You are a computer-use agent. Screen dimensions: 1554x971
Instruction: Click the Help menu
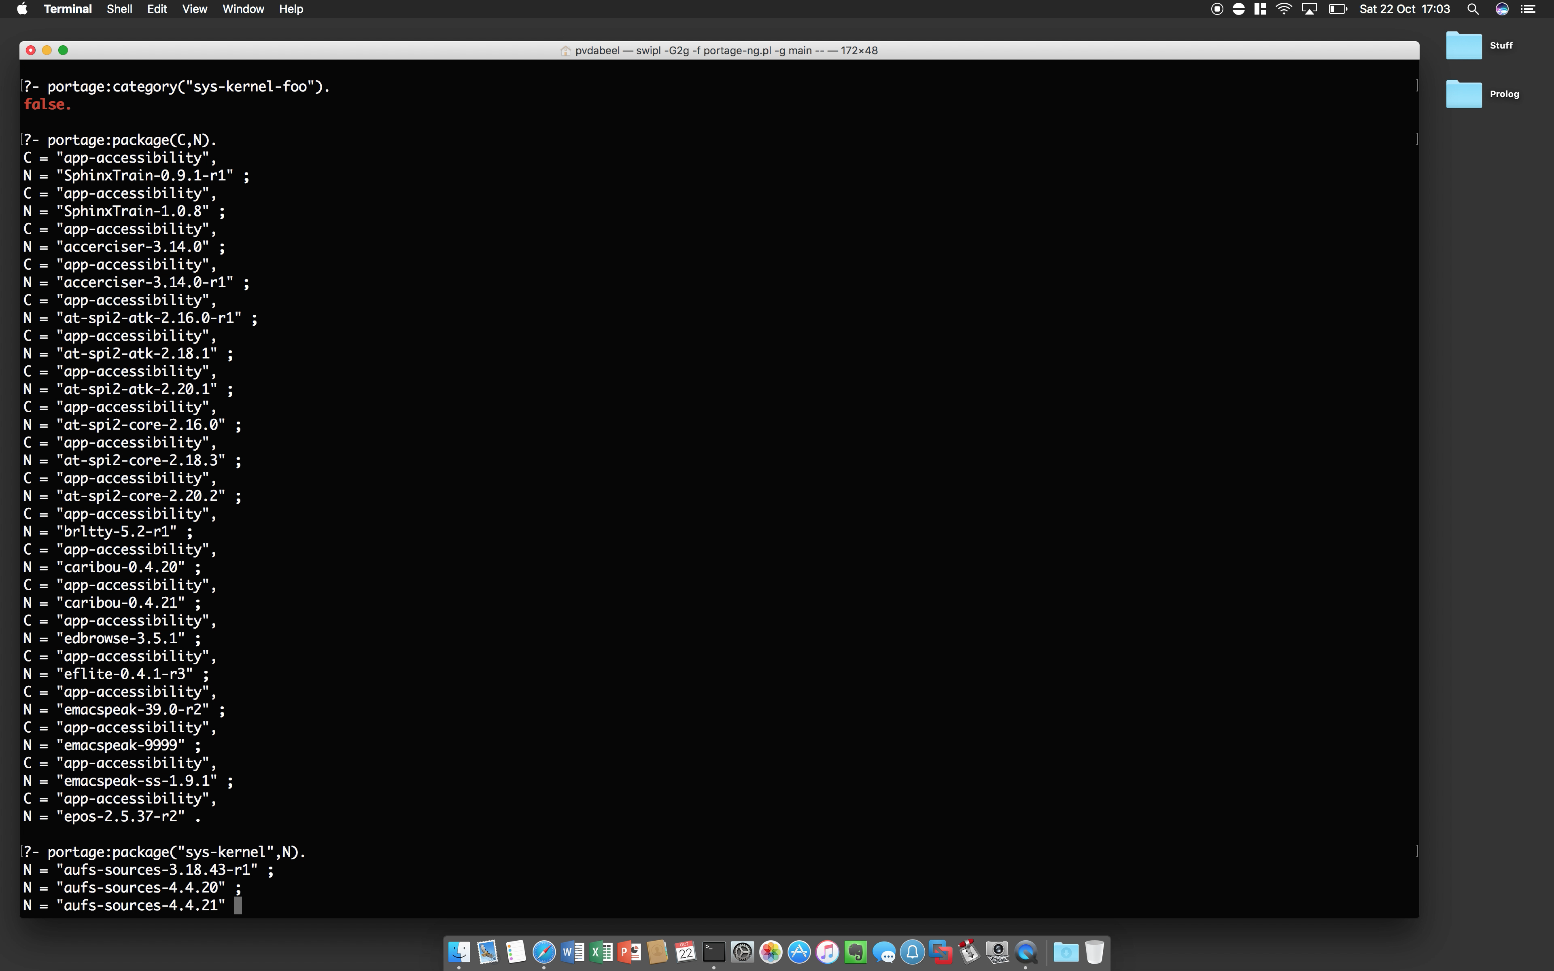pos(290,9)
